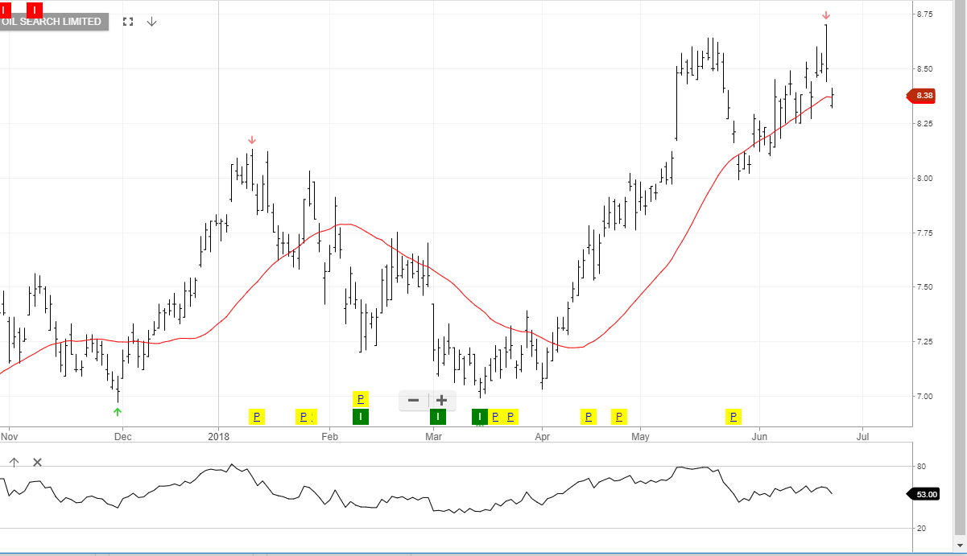This screenshot has height=556, width=967.
Task: Click the Jun label on the date axis
Action: click(x=759, y=437)
